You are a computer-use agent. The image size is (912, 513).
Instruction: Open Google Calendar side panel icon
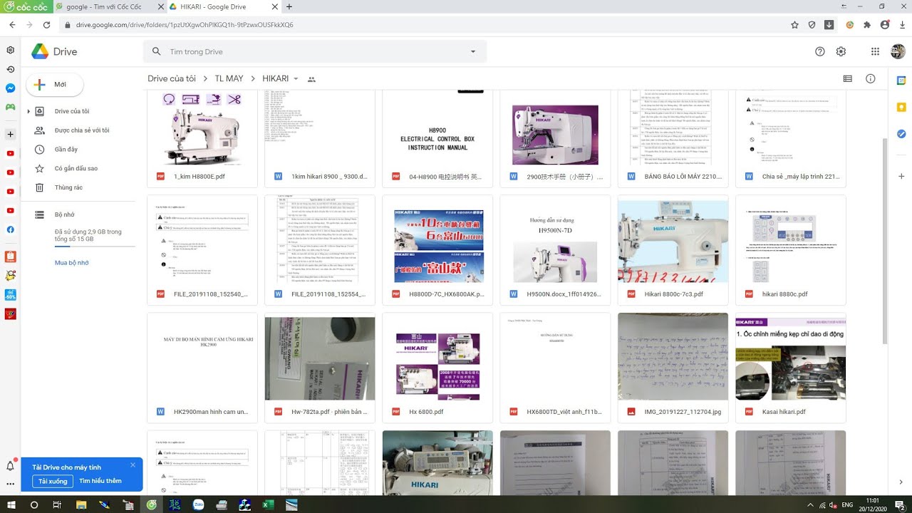901,81
